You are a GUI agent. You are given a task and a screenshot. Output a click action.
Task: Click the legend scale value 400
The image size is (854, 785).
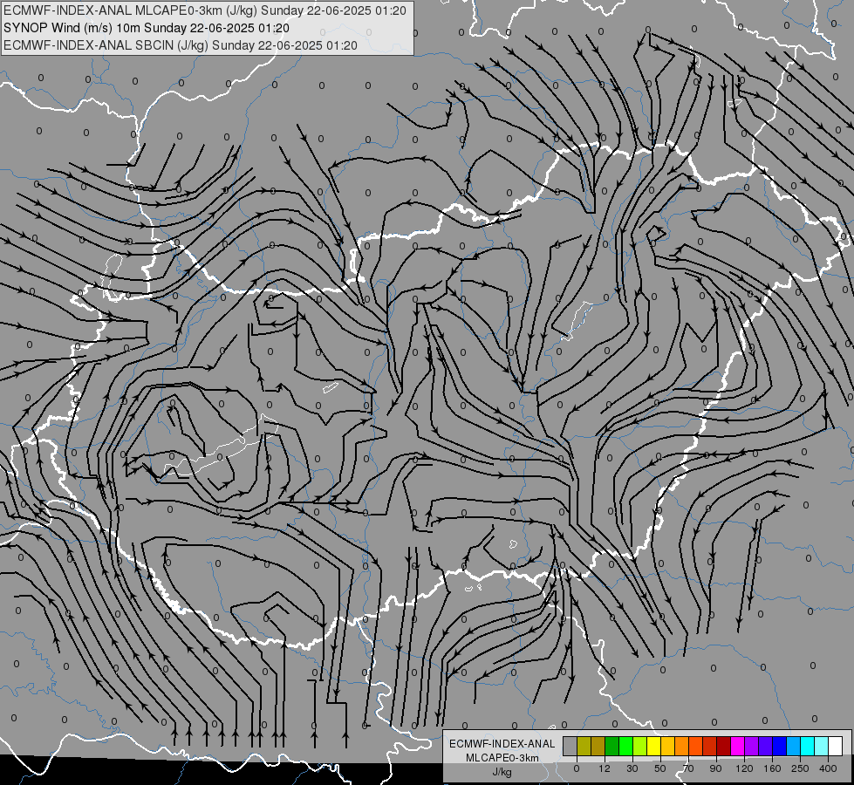(x=828, y=768)
